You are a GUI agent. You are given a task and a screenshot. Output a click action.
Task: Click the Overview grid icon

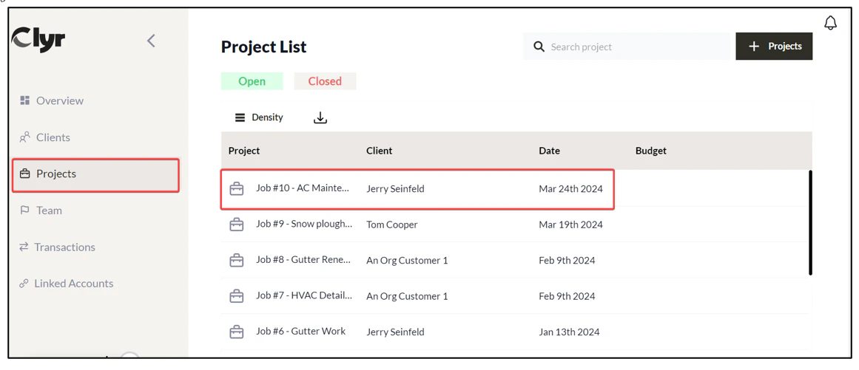pyautogui.click(x=24, y=100)
